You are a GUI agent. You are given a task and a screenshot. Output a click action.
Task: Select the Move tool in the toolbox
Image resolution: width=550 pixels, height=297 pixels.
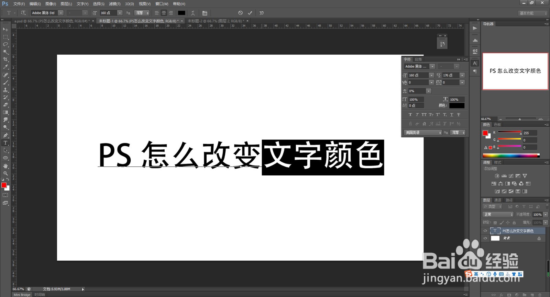(5, 29)
